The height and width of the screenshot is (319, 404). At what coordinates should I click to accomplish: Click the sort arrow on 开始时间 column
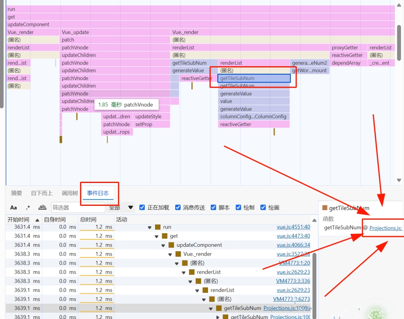point(37,220)
